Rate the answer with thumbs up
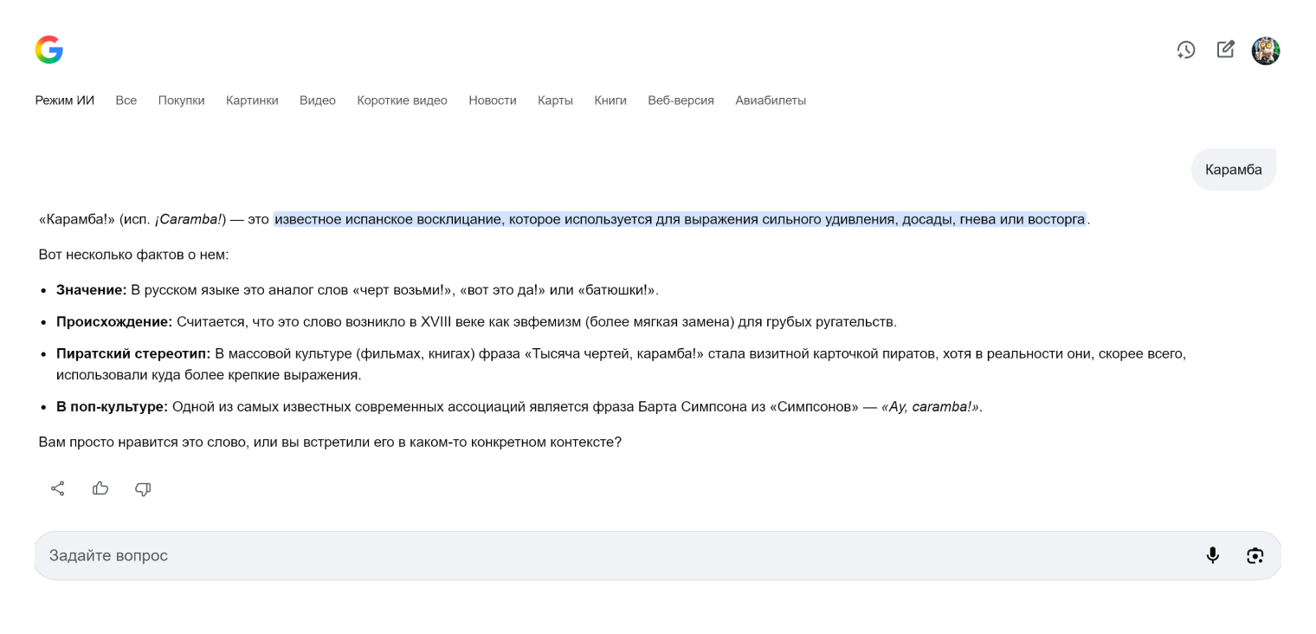 [x=100, y=488]
